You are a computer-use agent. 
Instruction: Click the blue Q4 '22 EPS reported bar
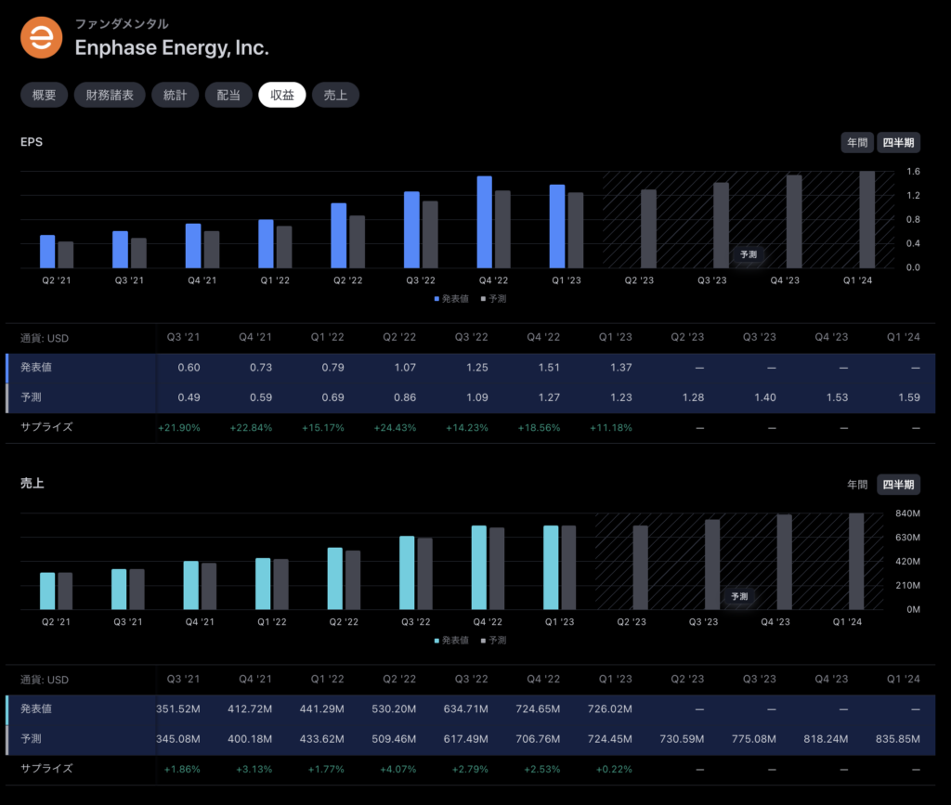(485, 222)
